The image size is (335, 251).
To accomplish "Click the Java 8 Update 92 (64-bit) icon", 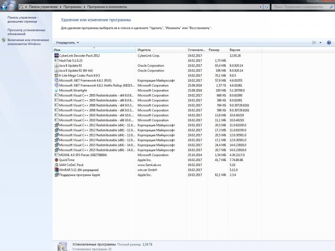I will (57, 70).
